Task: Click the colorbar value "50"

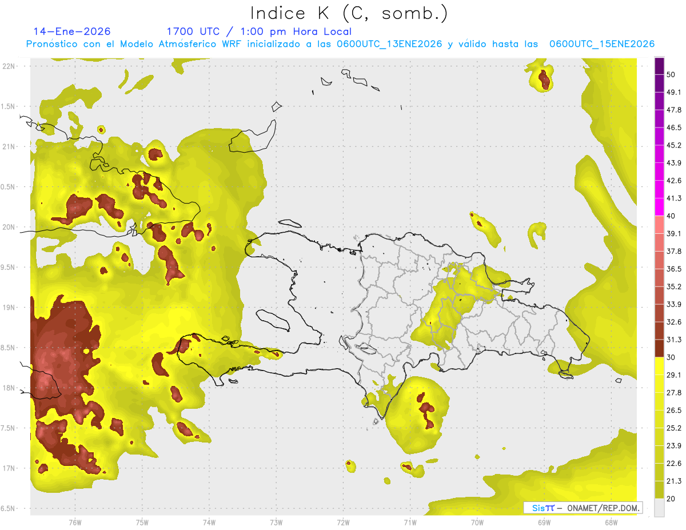Action: (672, 75)
